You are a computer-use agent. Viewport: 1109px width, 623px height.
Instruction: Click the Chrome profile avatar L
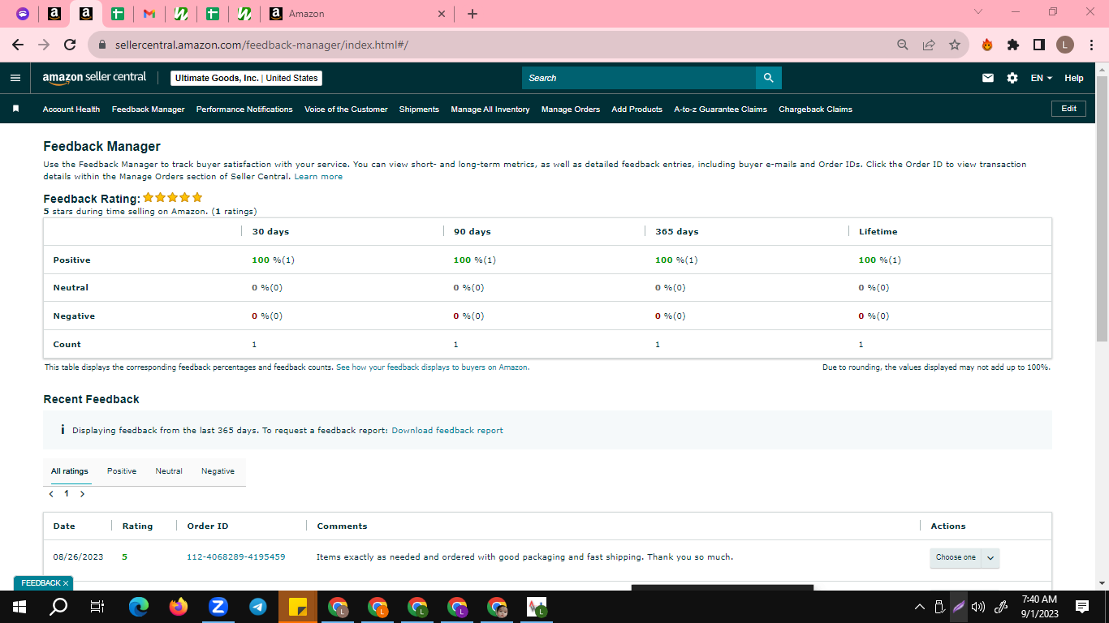1065,45
